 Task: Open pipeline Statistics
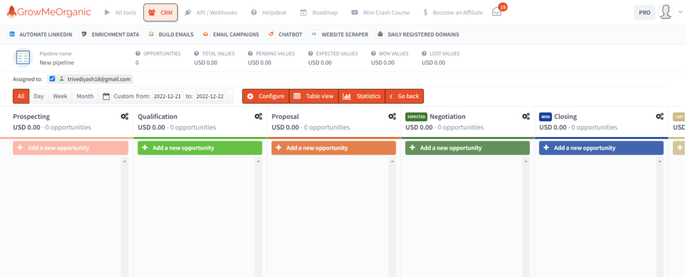(x=362, y=96)
